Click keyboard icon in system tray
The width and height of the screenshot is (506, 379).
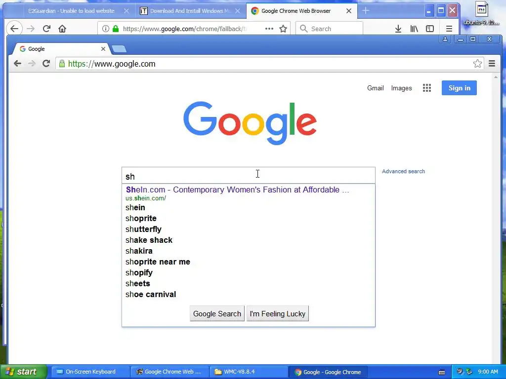[x=442, y=372]
